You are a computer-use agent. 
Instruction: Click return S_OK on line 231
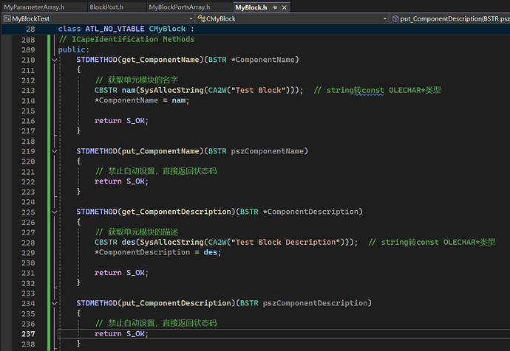tap(121, 273)
